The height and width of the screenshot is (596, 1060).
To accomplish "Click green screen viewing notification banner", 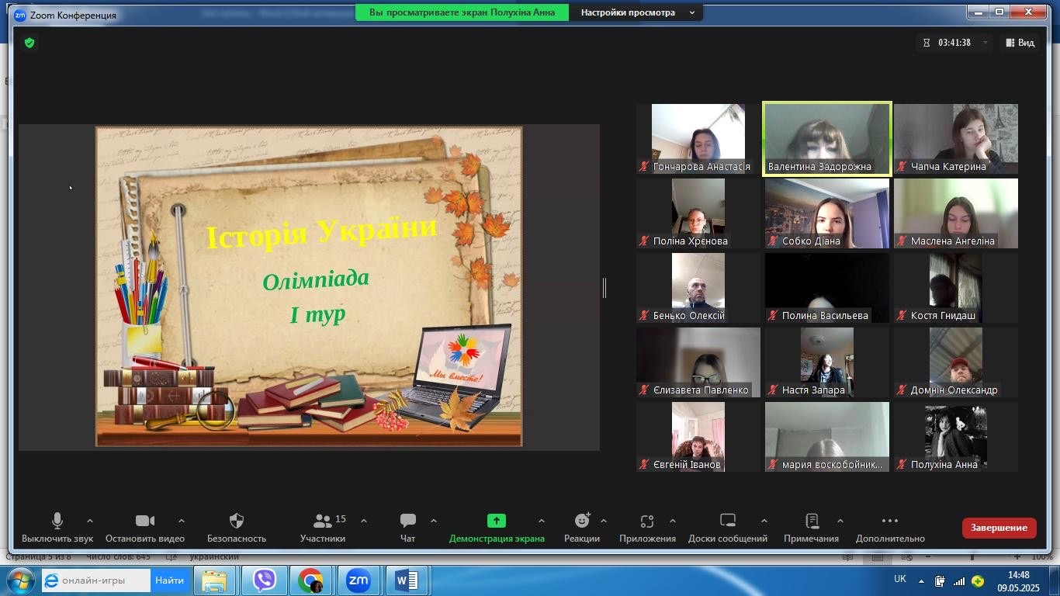I will 462,12.
